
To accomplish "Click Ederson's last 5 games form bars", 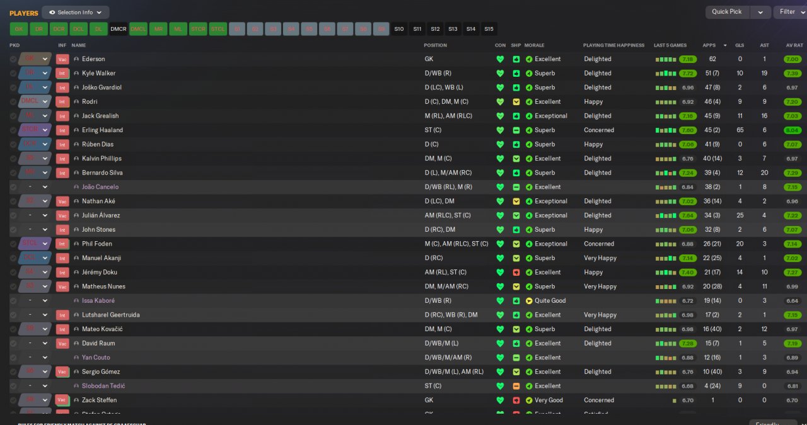I will coord(666,59).
